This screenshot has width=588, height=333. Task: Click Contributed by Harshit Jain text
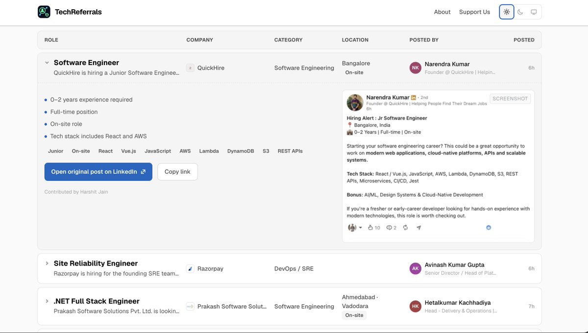click(x=76, y=192)
